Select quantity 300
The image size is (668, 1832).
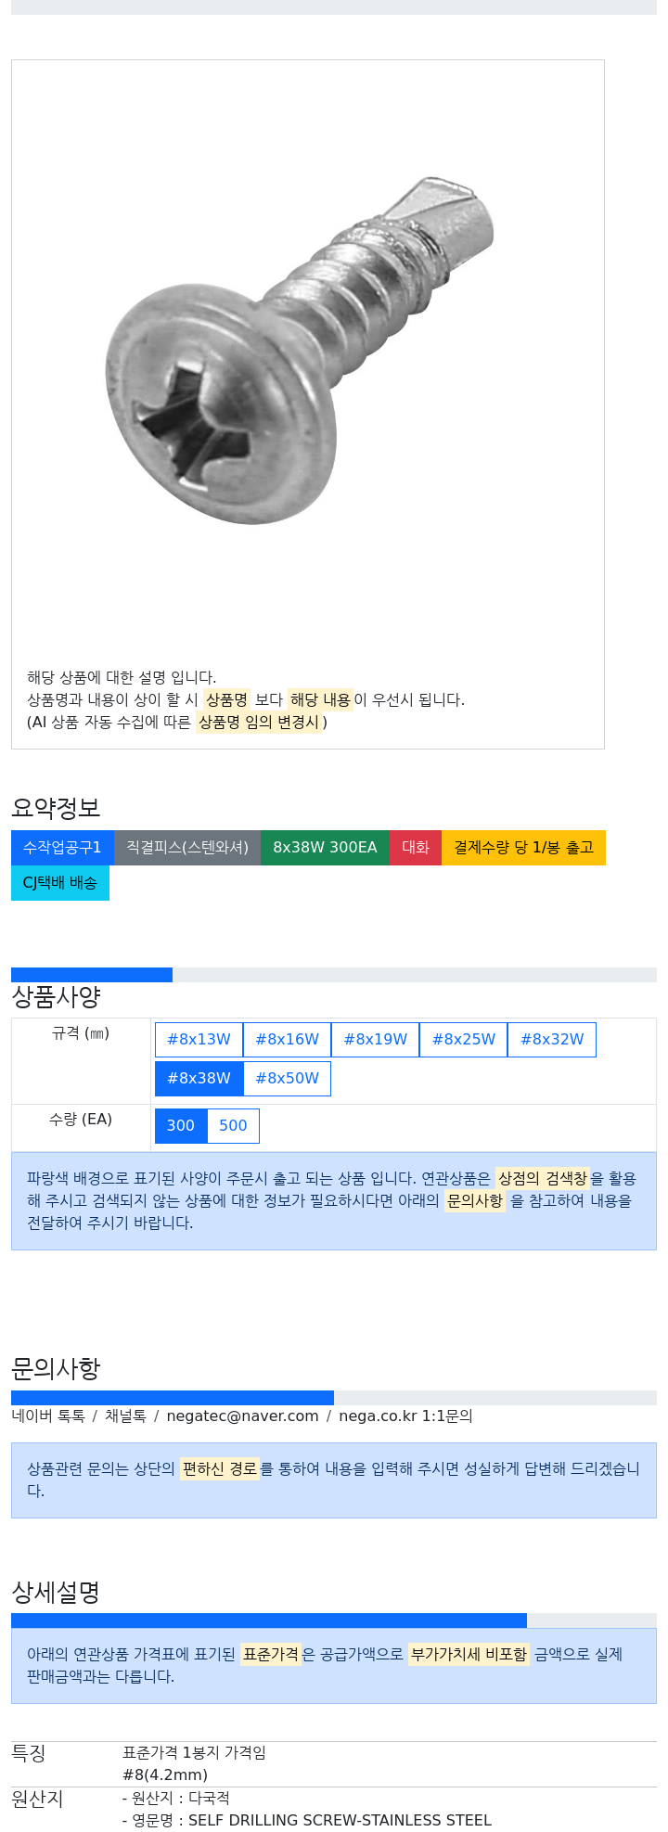[x=181, y=1126]
